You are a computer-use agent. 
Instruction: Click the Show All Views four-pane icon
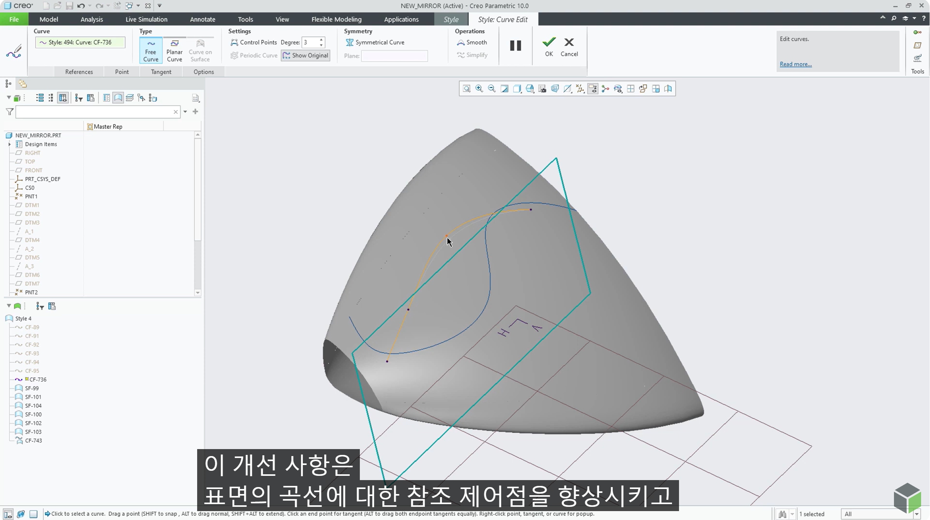tap(631, 89)
